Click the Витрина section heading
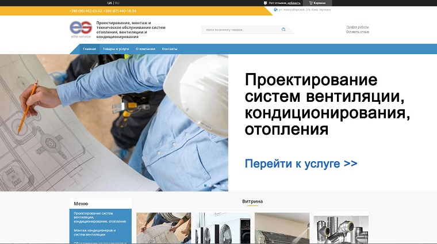This screenshot has width=437, height=244. (252, 201)
